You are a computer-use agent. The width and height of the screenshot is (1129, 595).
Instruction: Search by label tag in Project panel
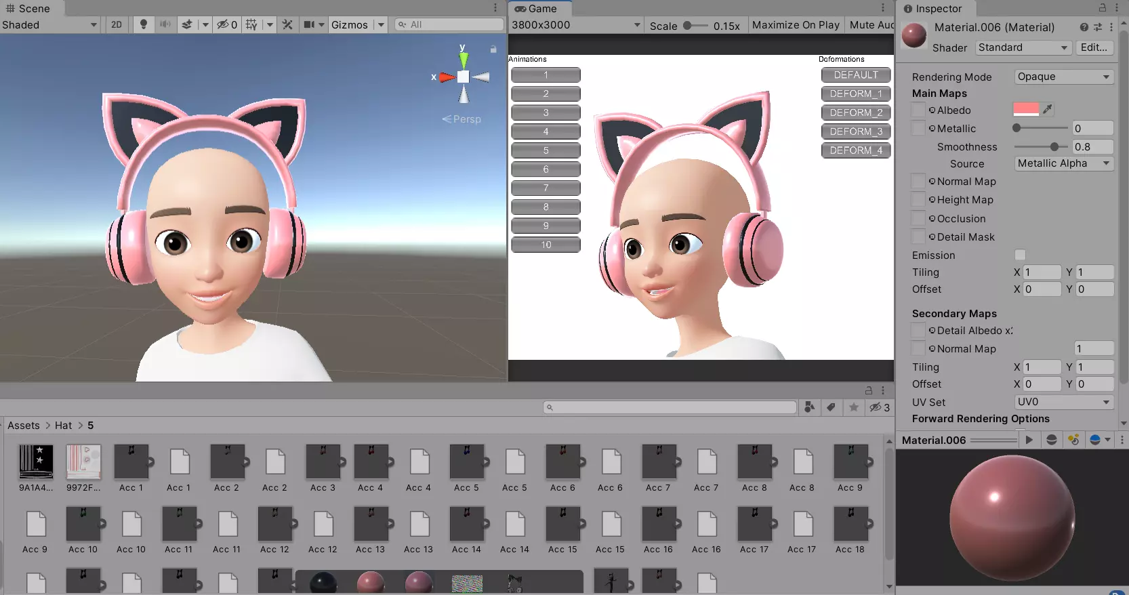point(831,407)
